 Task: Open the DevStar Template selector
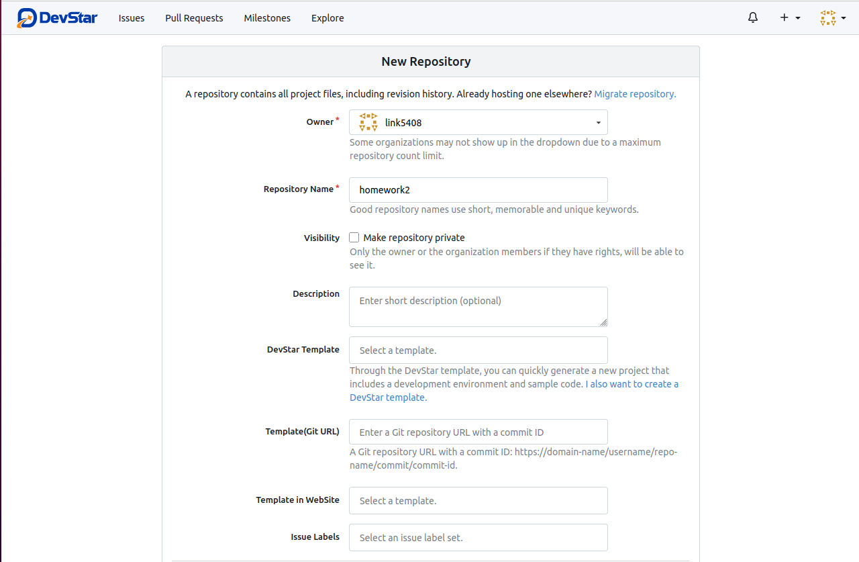[x=478, y=350]
